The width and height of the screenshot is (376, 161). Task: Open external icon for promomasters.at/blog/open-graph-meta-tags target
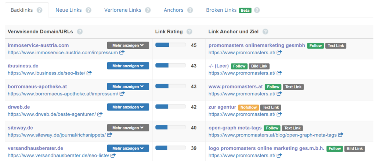point(341,135)
